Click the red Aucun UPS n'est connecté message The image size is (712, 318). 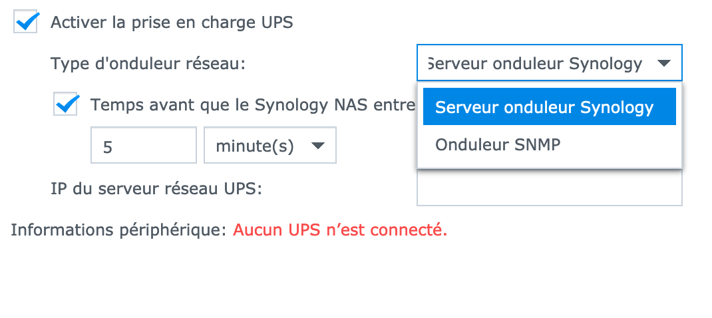click(339, 230)
